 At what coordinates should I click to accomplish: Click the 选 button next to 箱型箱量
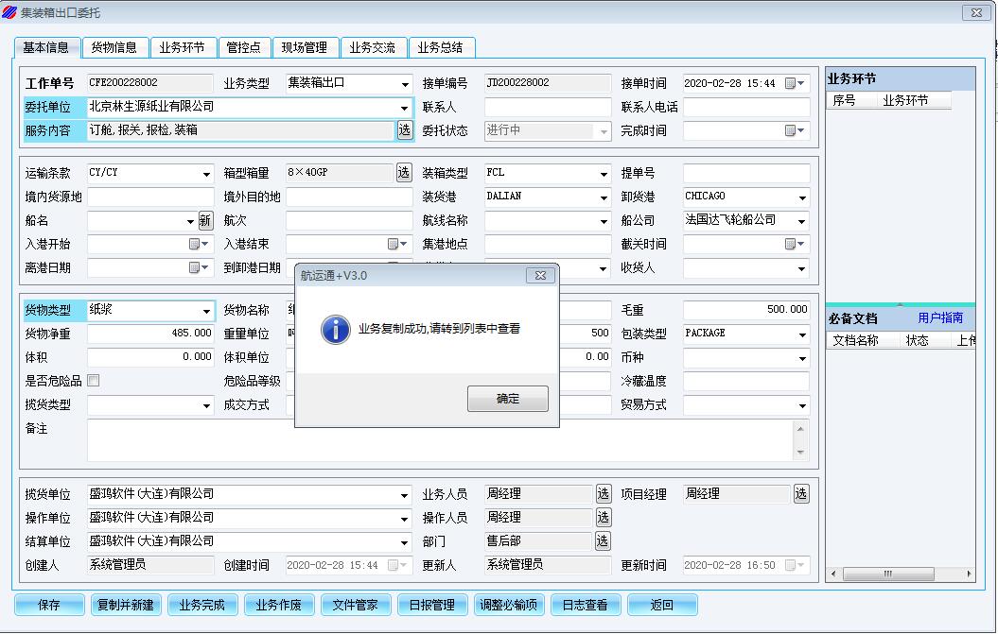404,173
